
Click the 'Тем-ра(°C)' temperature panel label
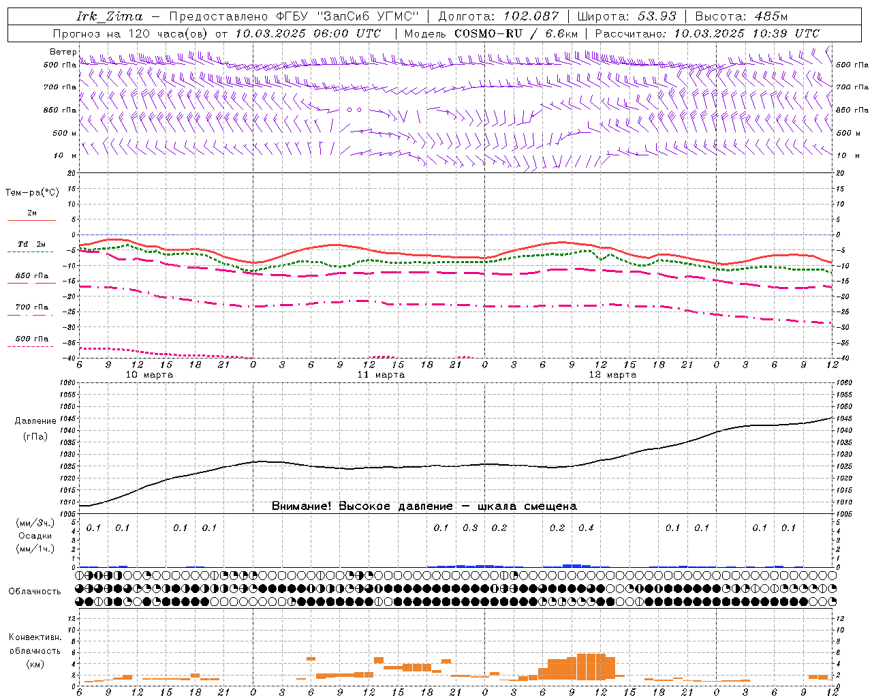tap(32, 192)
